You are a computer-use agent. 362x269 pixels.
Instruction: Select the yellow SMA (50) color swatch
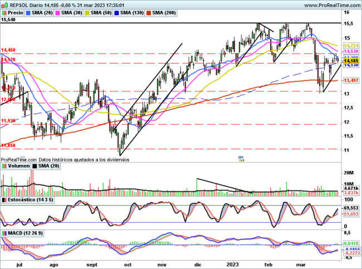[x=87, y=13]
